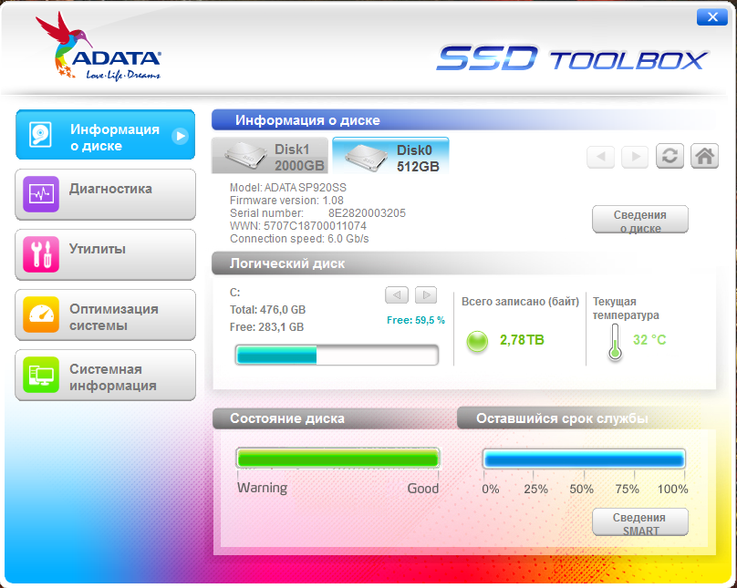Click the Model: ADATA SP920SS text

click(x=287, y=188)
